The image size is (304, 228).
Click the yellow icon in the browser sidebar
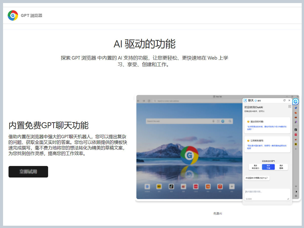[296, 144]
